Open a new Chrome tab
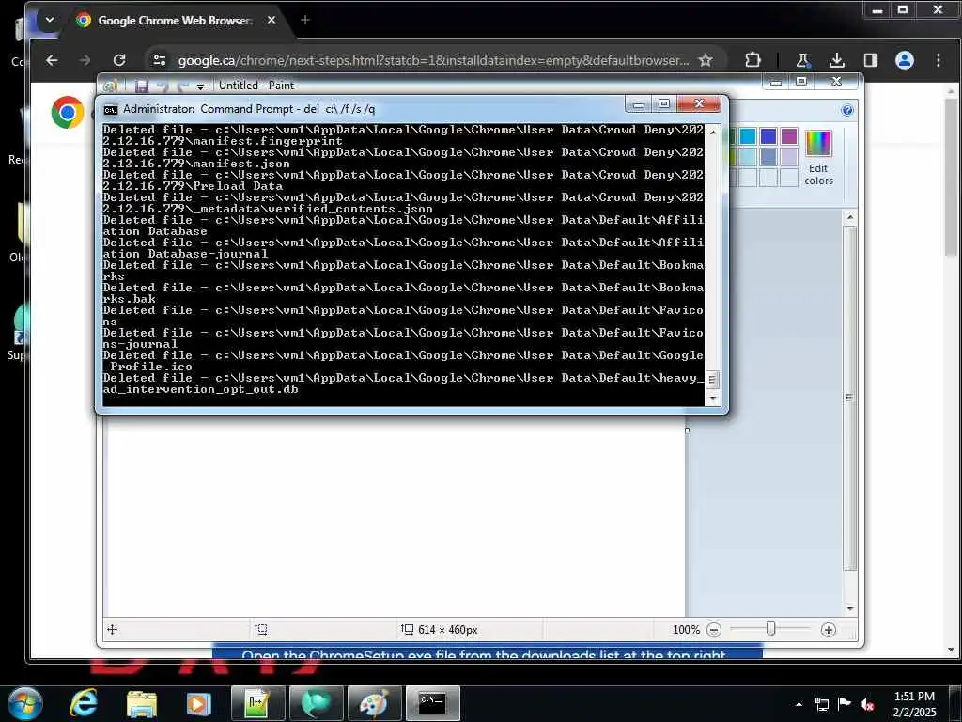The image size is (962, 722). point(305,20)
